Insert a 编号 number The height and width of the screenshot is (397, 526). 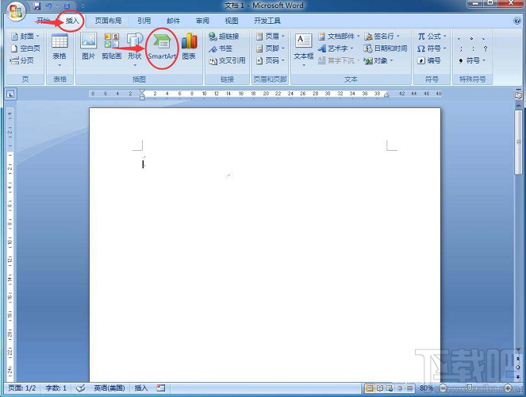429,60
